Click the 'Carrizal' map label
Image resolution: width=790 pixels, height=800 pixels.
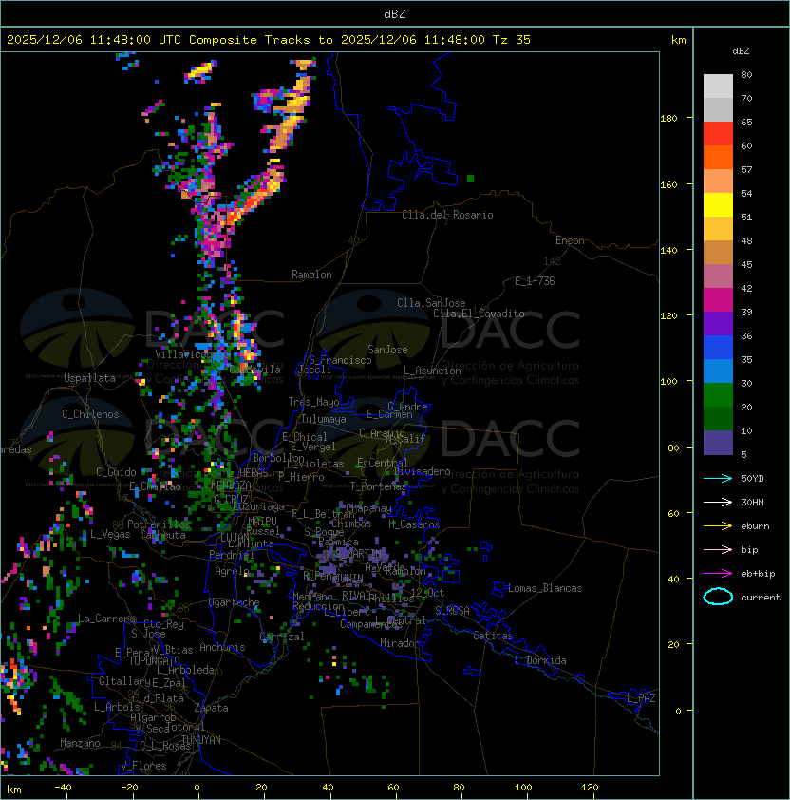pos(282,637)
